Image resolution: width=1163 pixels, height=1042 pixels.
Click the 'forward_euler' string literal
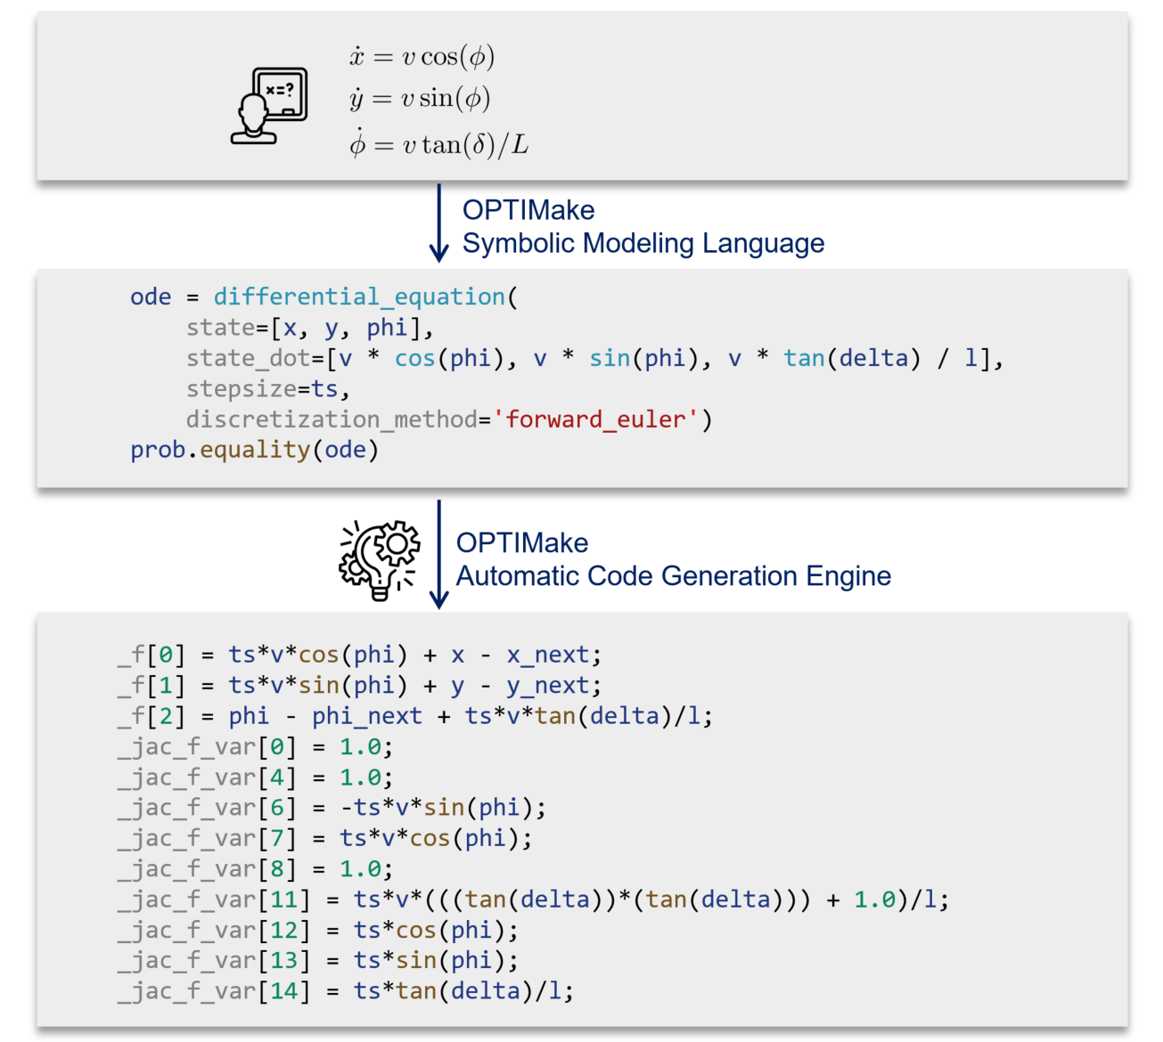[x=595, y=419]
